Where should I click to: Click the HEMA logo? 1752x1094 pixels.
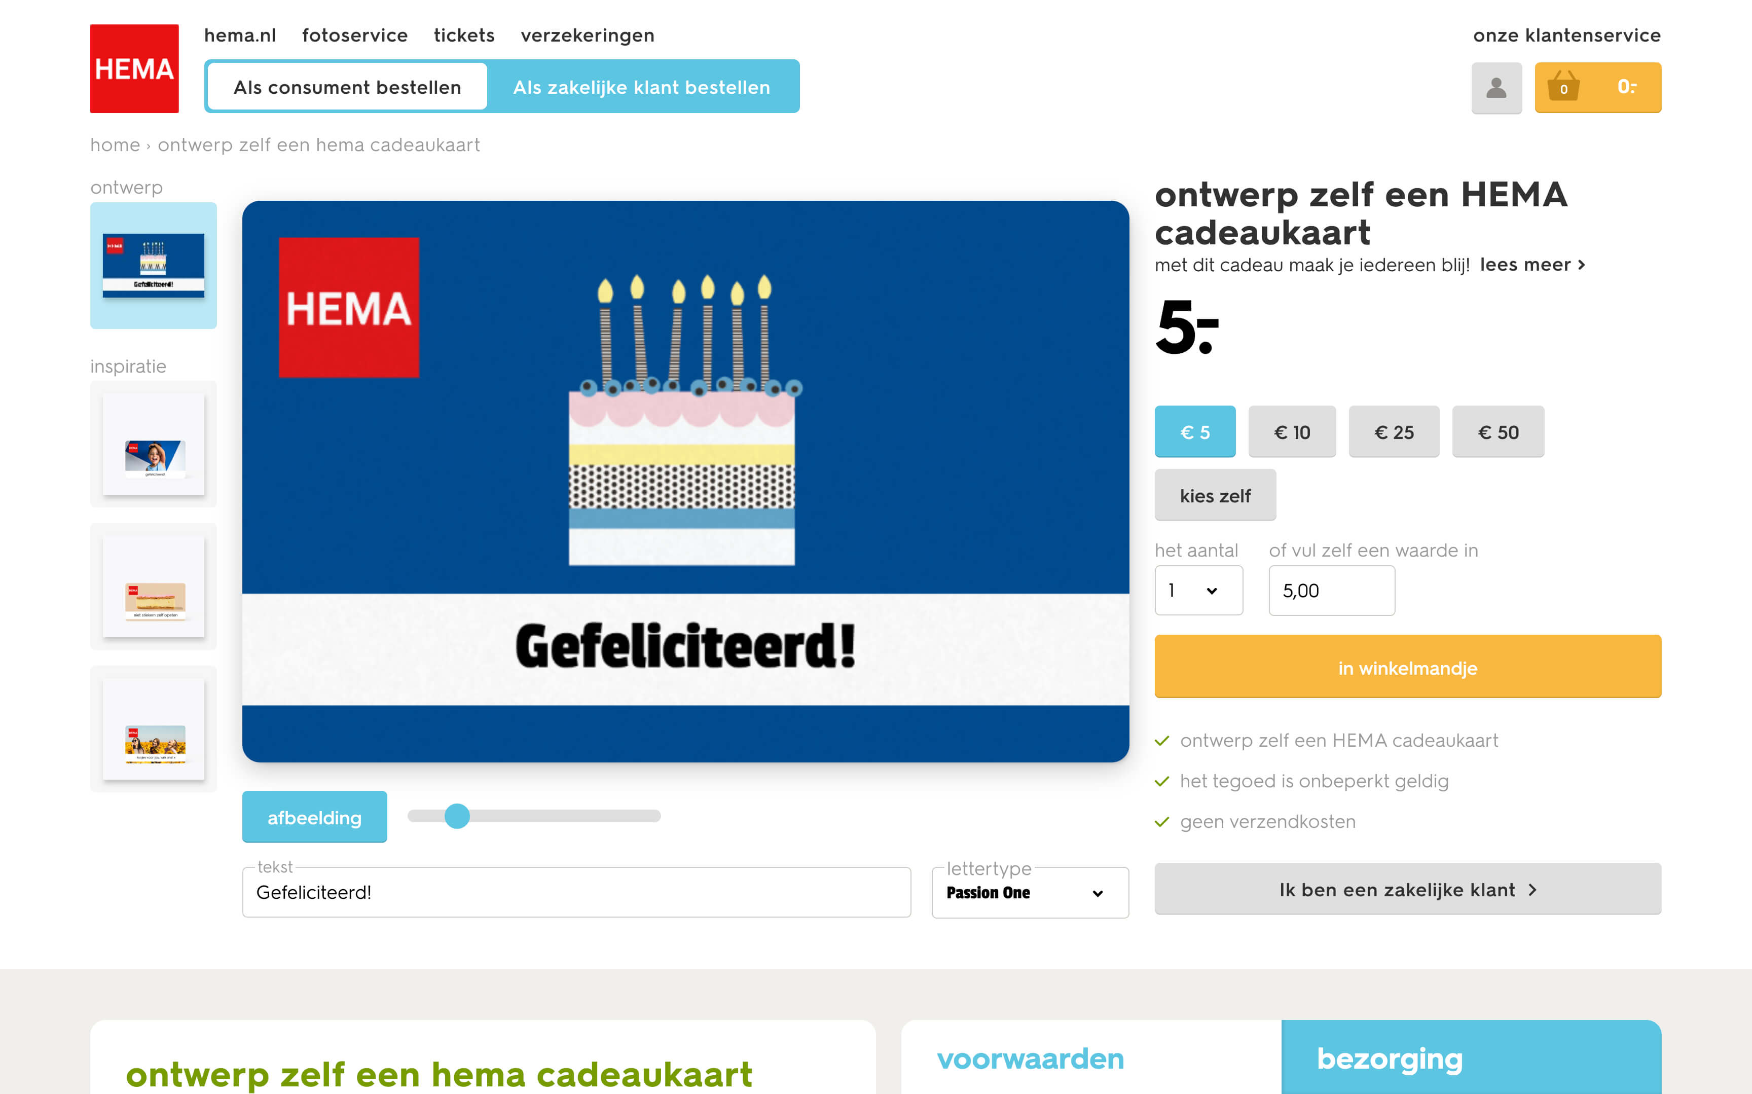(x=134, y=69)
